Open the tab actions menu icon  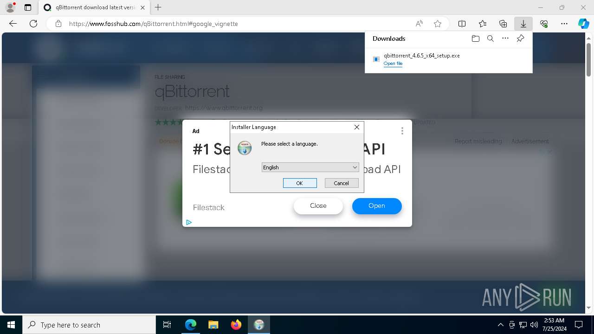tap(28, 7)
